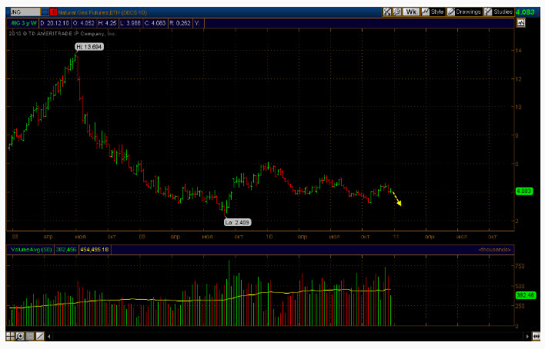545x349 pixels.
Task: Click the gray square tool at bottom
Action: click(30, 336)
